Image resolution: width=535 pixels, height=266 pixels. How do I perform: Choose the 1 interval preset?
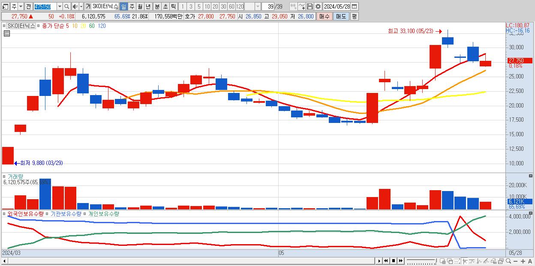pyautogui.click(x=182, y=6)
